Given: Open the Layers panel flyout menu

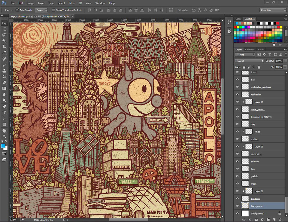Looking at the screenshot, I should pos(285,50).
